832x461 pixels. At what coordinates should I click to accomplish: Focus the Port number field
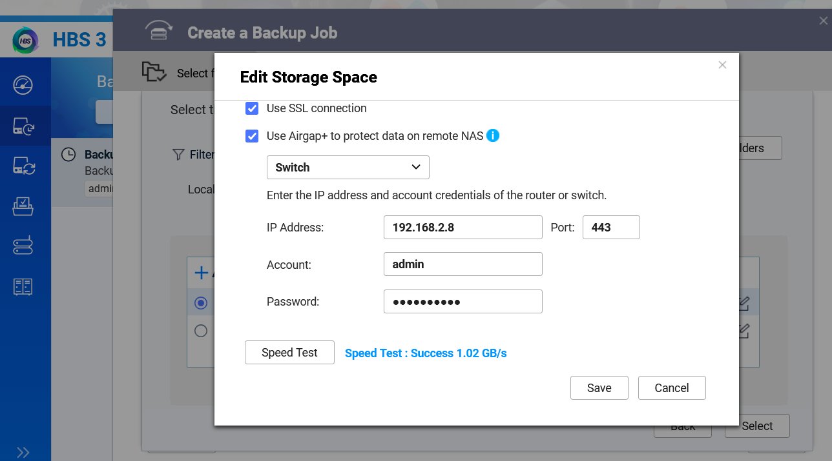tap(610, 228)
